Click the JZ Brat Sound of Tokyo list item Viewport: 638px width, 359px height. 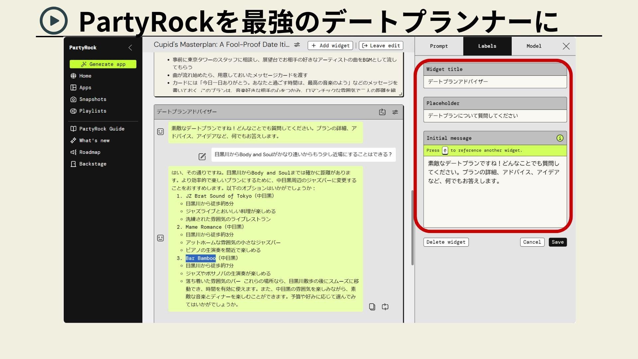tap(230, 196)
